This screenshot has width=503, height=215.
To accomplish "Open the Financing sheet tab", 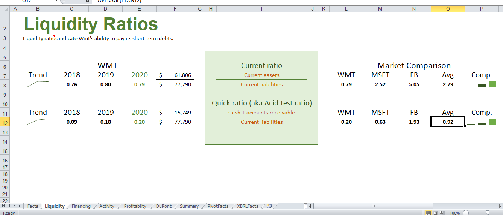I will tap(81, 206).
